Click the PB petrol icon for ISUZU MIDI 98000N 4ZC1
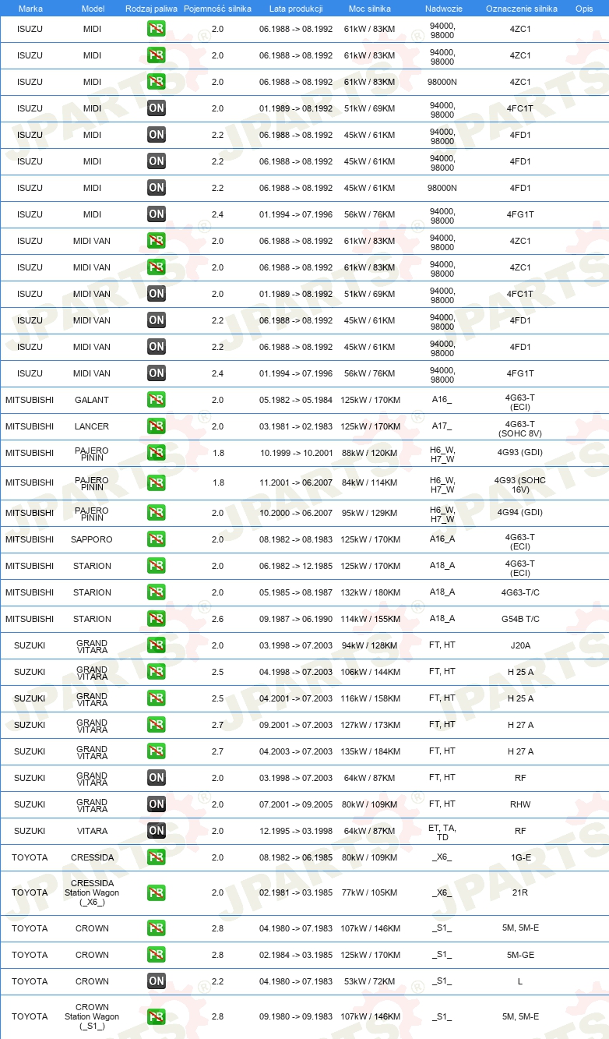The height and width of the screenshot is (1039, 609). point(157,82)
